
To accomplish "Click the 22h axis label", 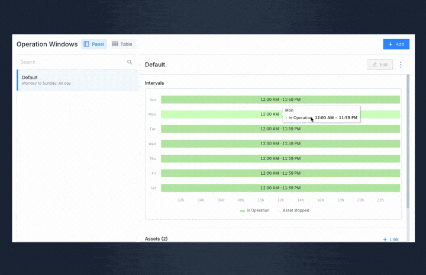I will click(x=380, y=200).
